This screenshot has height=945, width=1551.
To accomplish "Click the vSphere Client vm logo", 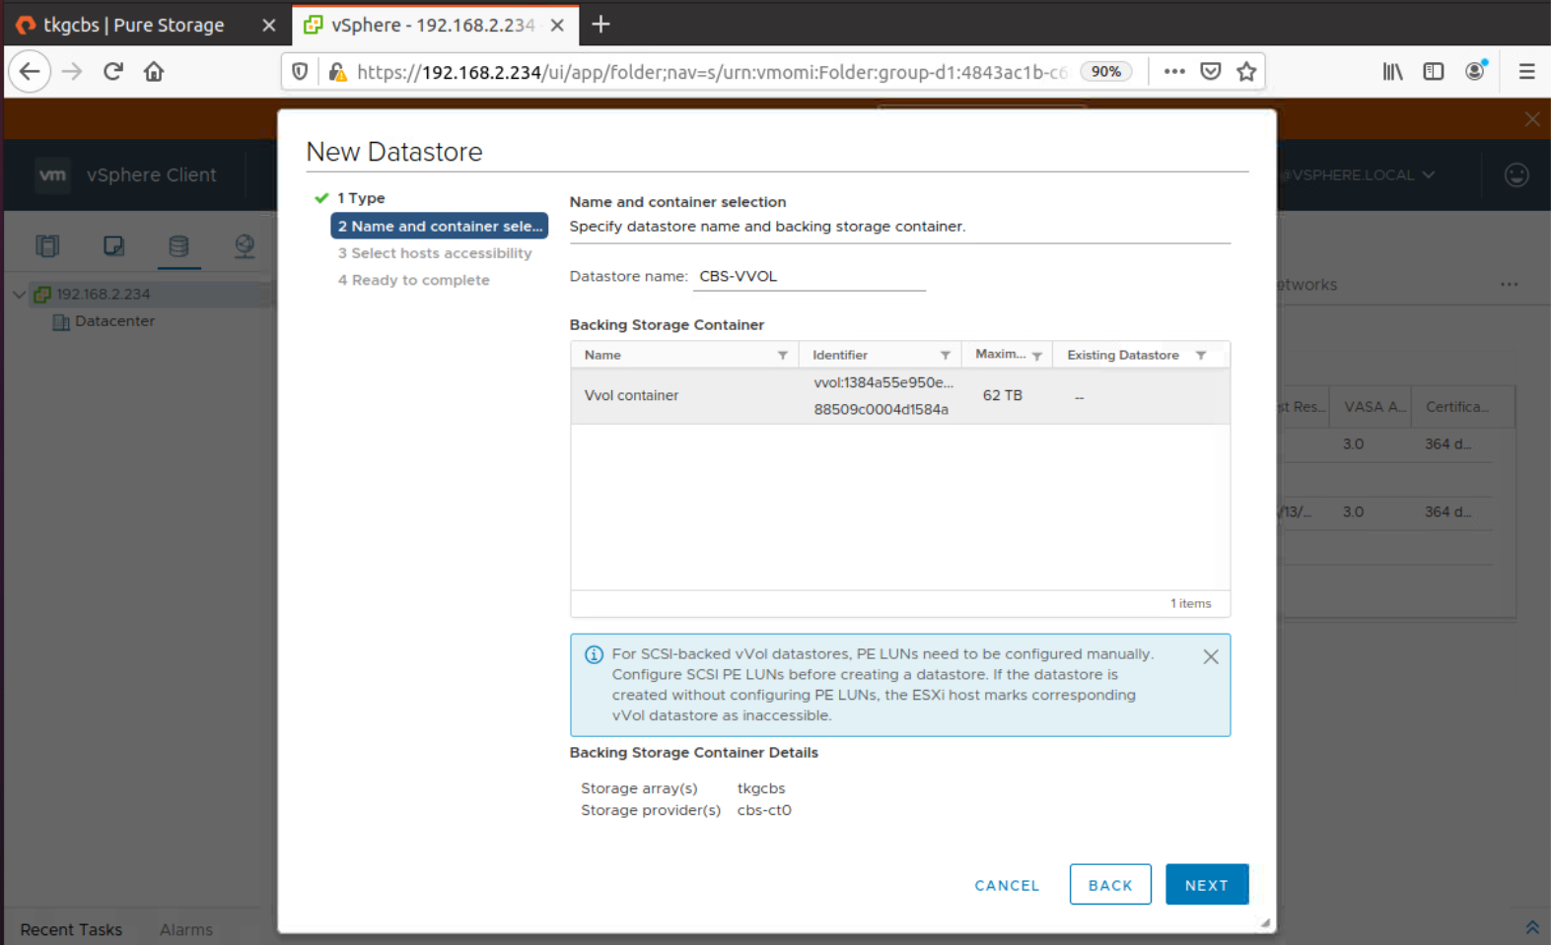I will [53, 175].
